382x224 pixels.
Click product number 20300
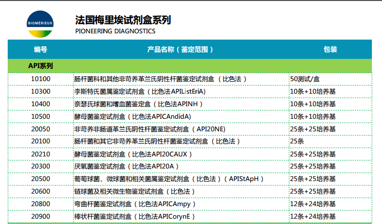pyautogui.click(x=41, y=166)
